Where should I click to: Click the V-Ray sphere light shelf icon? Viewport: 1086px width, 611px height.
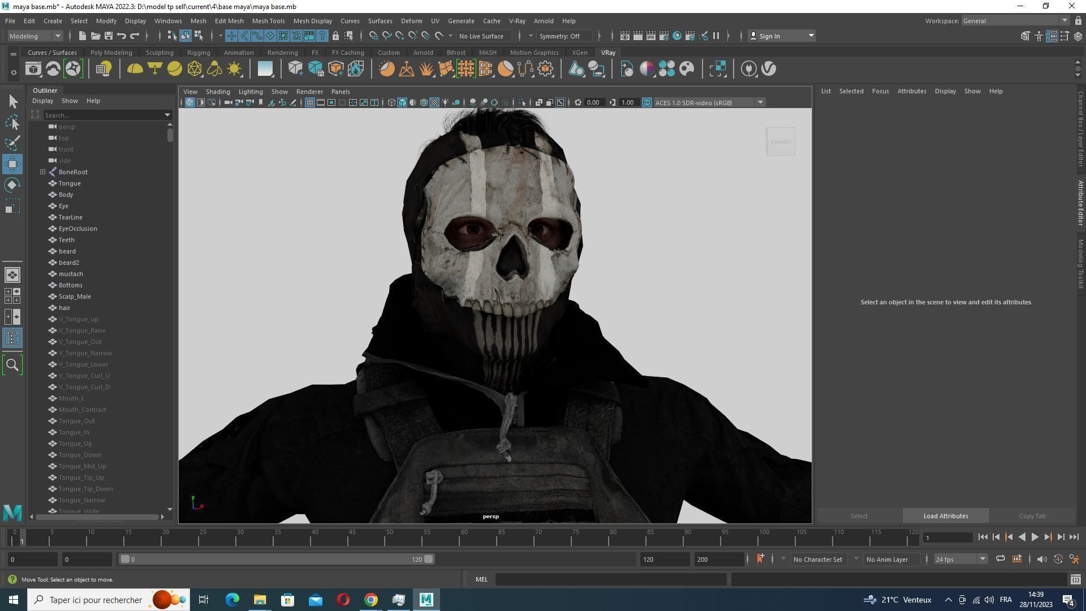click(x=175, y=69)
